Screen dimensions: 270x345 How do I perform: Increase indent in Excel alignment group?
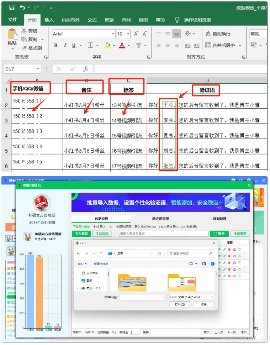pyautogui.click(x=197, y=45)
